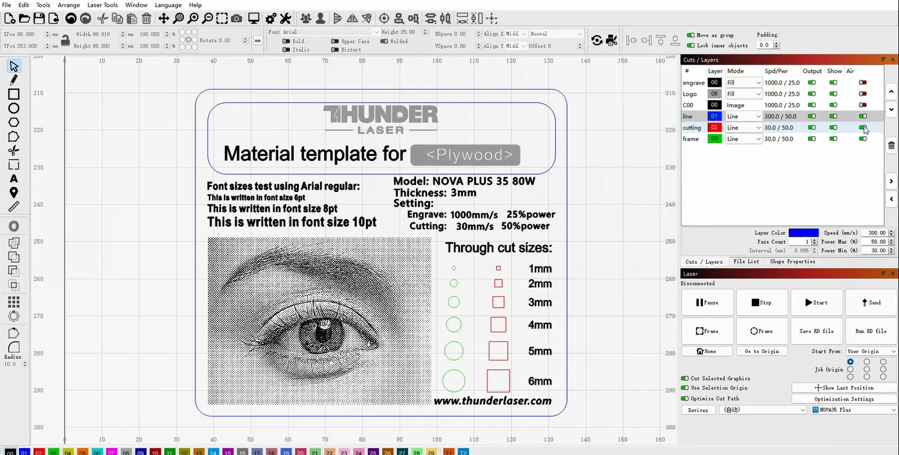Viewport: 899px width, 455px height.
Task: Click Save RD file button
Action: (817, 331)
